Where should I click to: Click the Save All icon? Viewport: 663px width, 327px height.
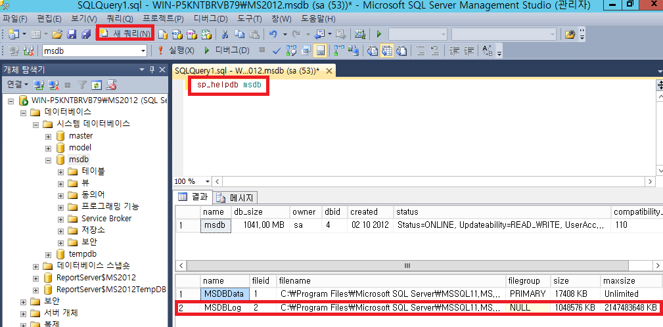(x=86, y=33)
